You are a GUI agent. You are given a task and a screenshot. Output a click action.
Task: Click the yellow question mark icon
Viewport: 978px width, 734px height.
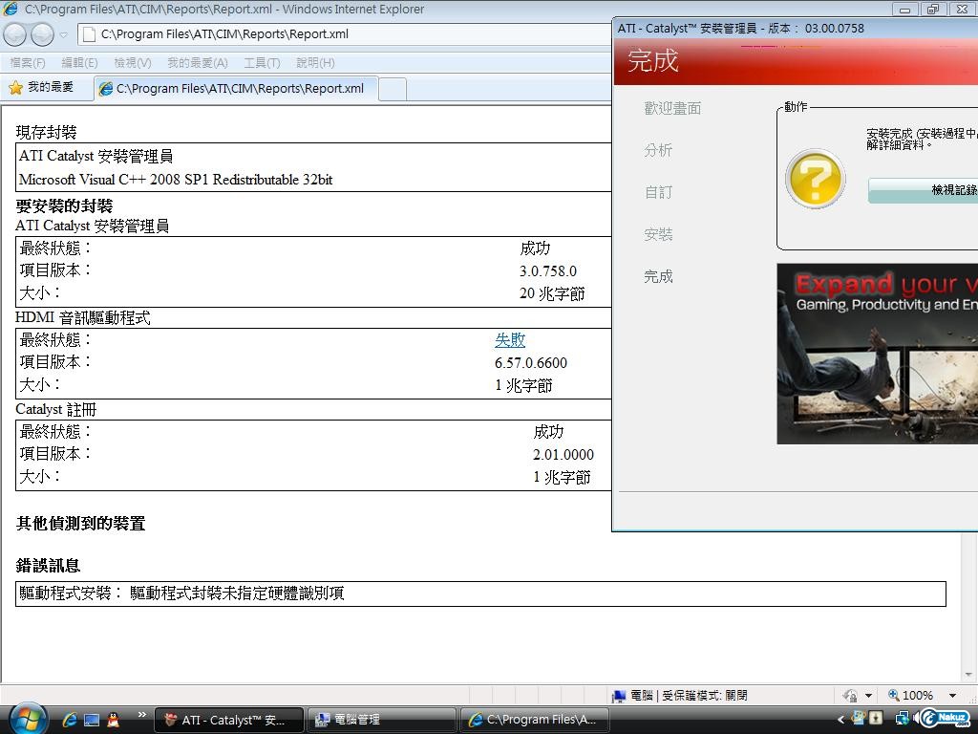pyautogui.click(x=815, y=179)
